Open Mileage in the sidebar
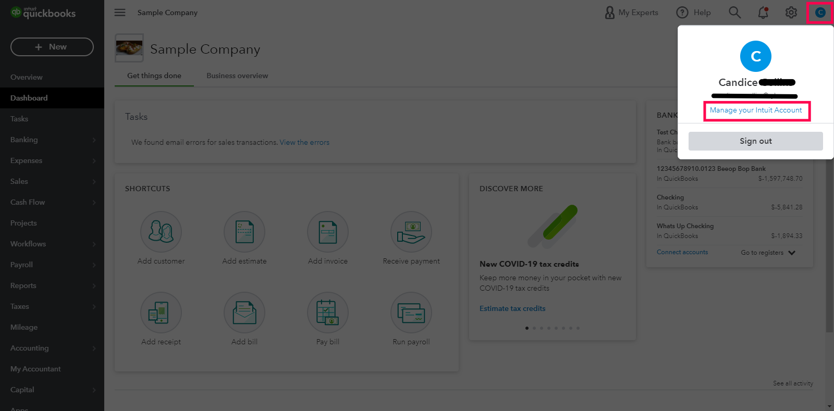This screenshot has height=411, width=834. [x=52, y=327]
